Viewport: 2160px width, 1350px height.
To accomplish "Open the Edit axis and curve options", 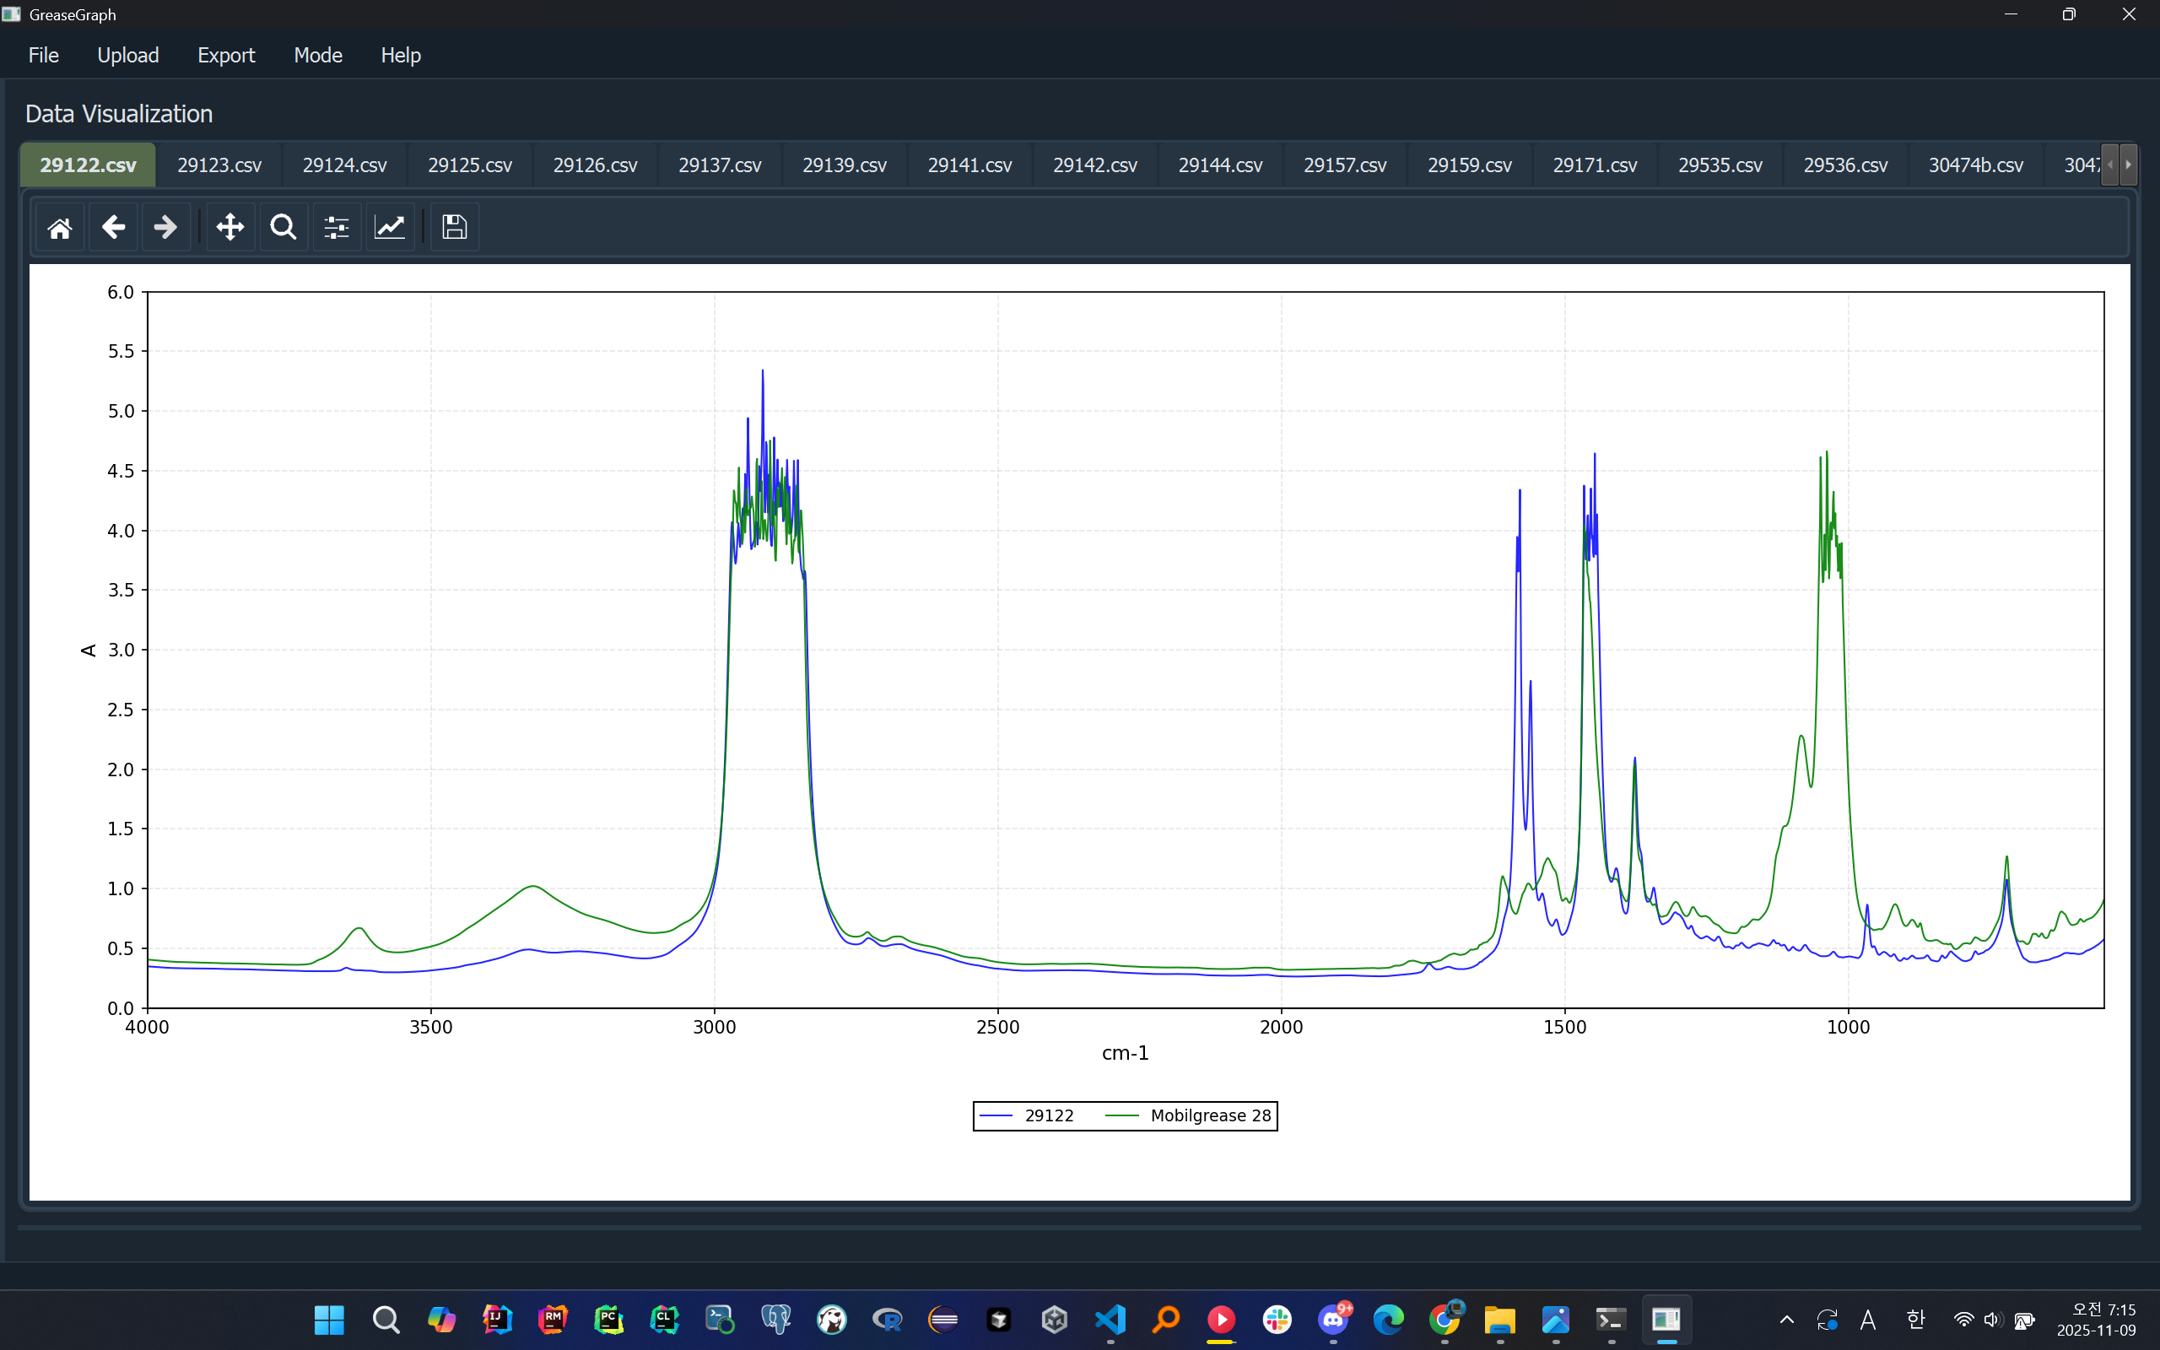I will click(390, 228).
